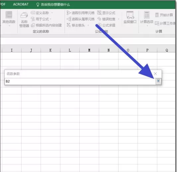Switch to the ACROBAT ribbon tab
This screenshot has width=177, height=172.
click(x=21, y=4)
